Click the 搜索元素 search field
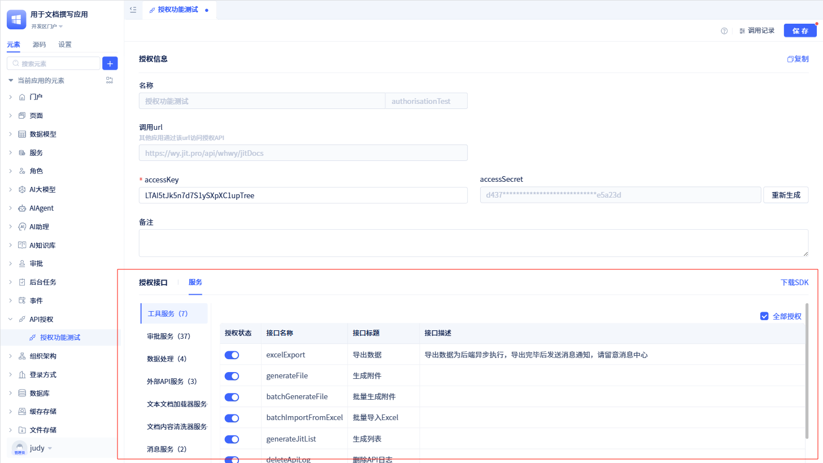The width and height of the screenshot is (823, 463). tap(54, 63)
